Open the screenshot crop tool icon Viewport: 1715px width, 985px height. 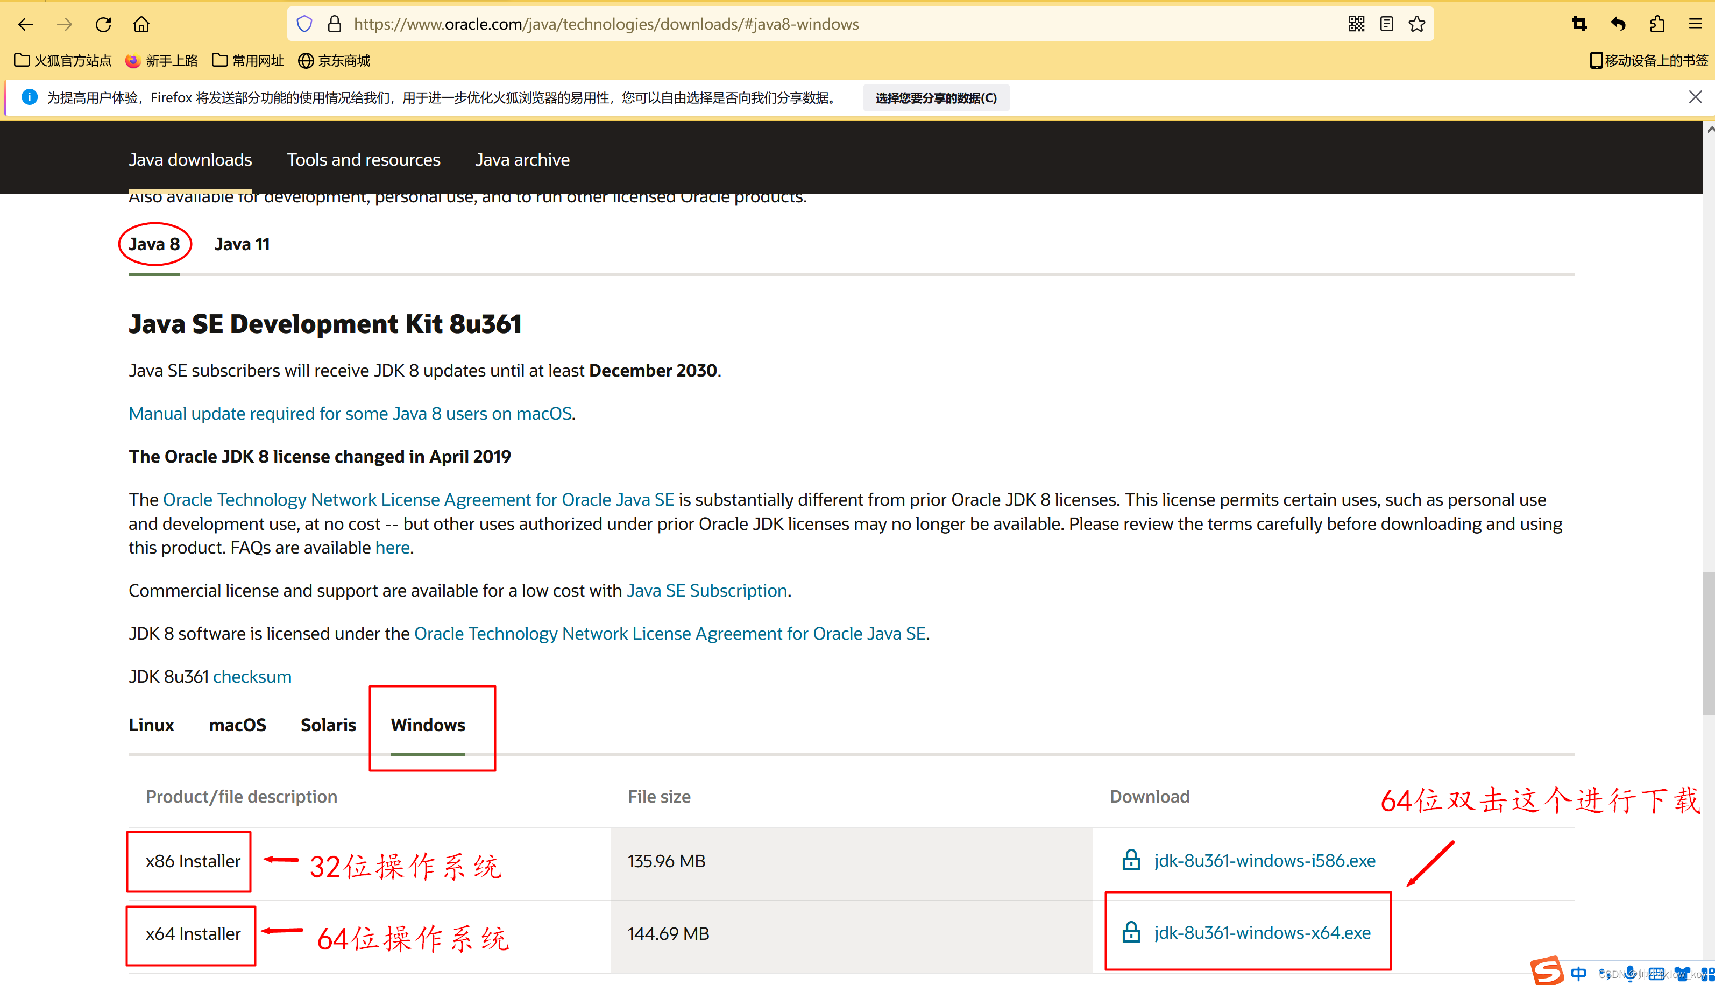click(1579, 24)
